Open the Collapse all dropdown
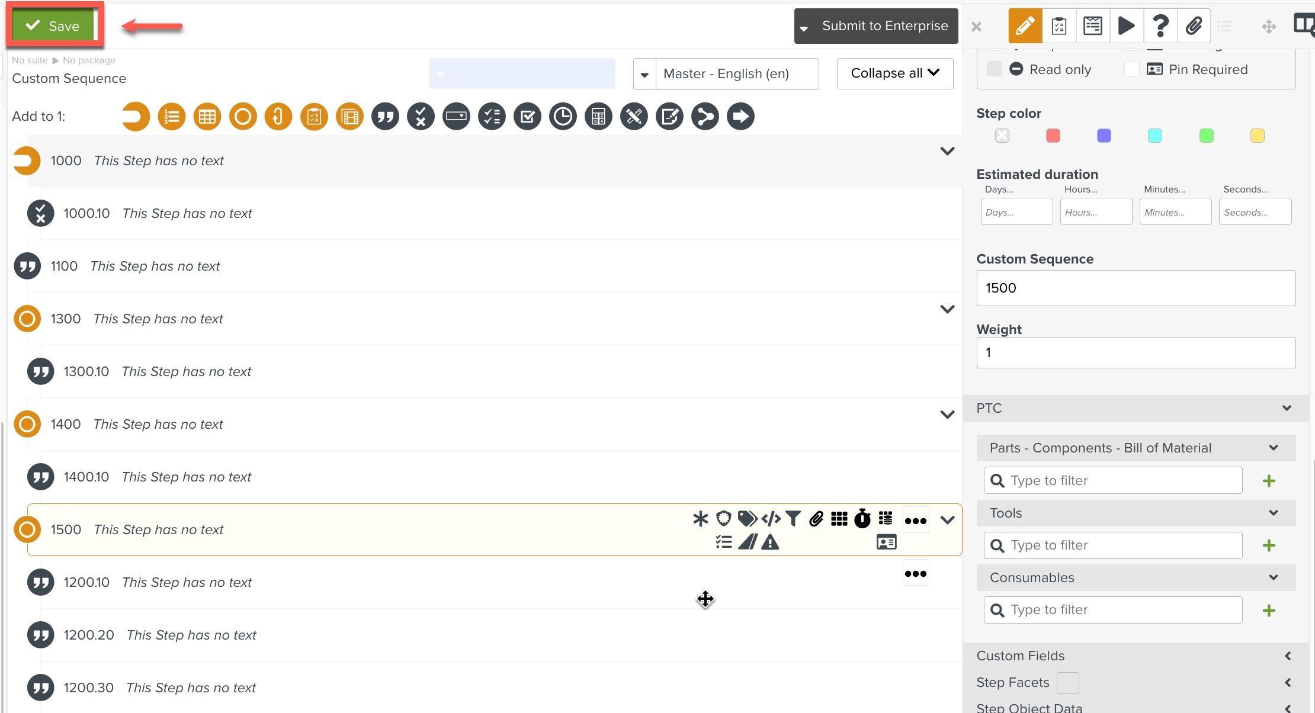The height and width of the screenshot is (713, 1315). click(894, 73)
